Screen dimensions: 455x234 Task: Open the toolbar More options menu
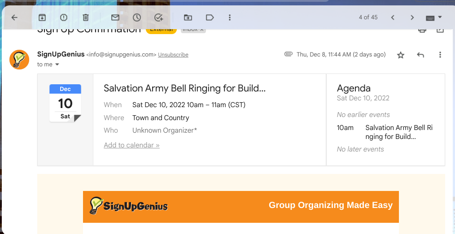pos(230,17)
